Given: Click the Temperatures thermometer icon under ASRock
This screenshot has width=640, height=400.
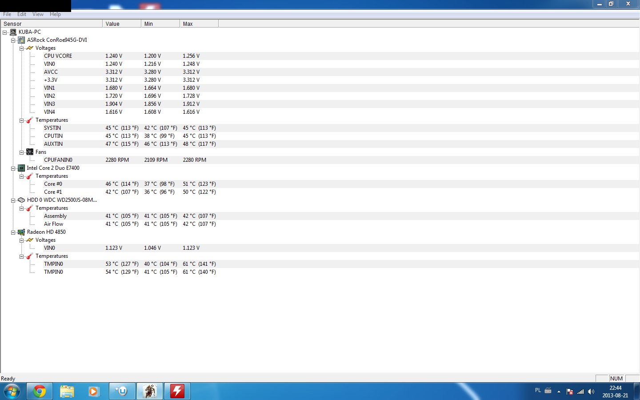Looking at the screenshot, I should (x=30, y=120).
